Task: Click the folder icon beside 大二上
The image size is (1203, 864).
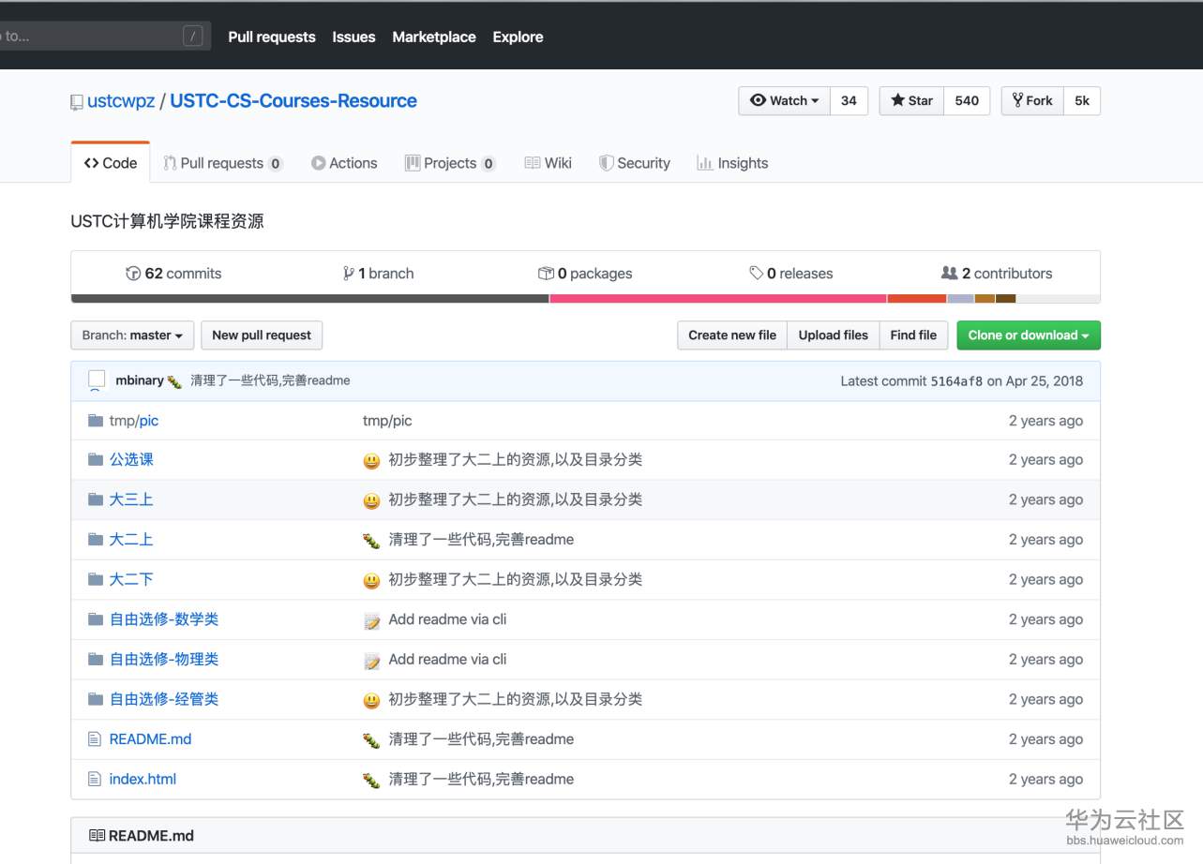Action: (x=95, y=539)
